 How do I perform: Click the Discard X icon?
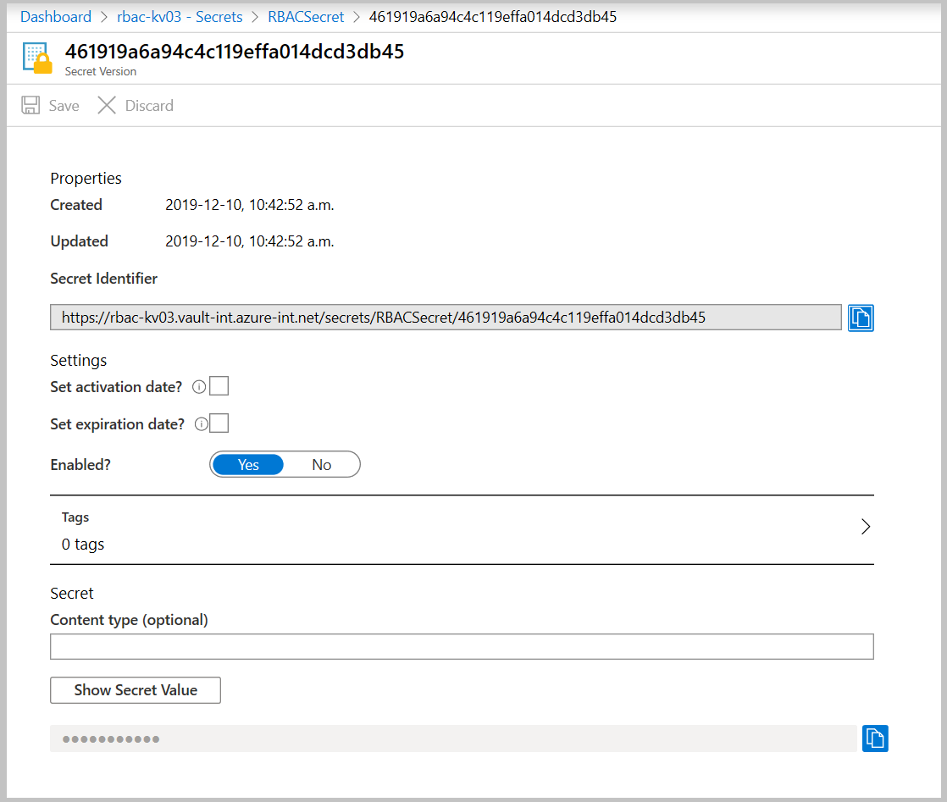tap(107, 105)
